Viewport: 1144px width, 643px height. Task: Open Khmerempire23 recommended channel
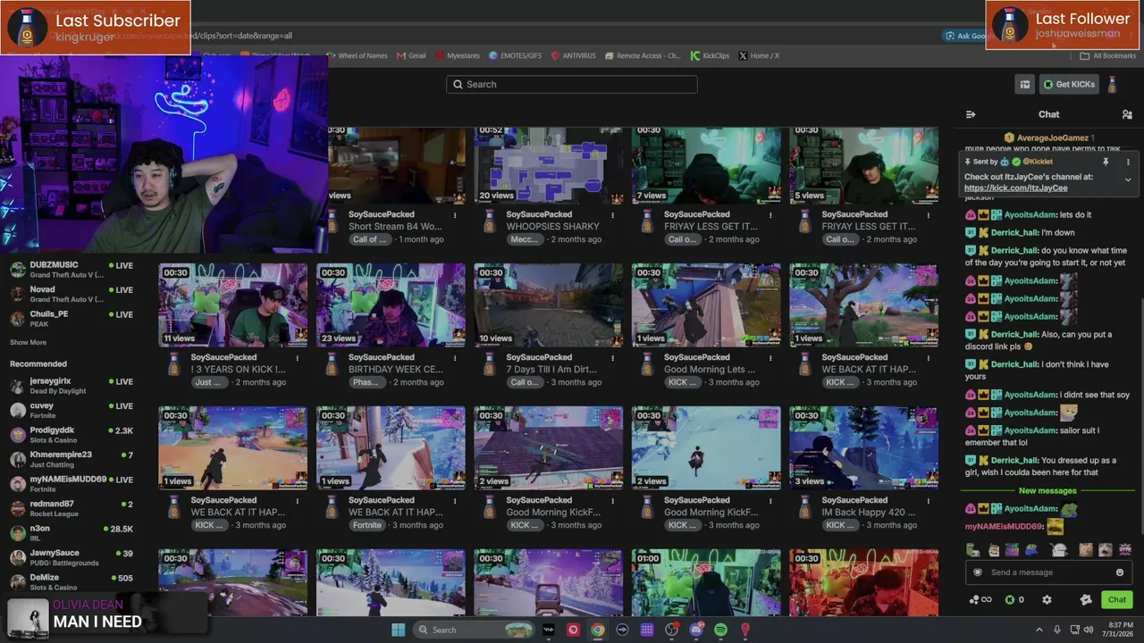[71, 459]
